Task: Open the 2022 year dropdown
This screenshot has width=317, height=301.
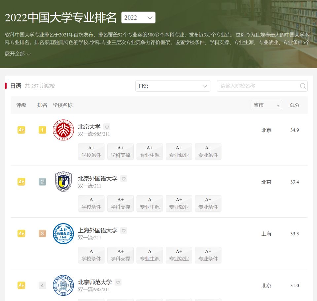Action: 138,17
